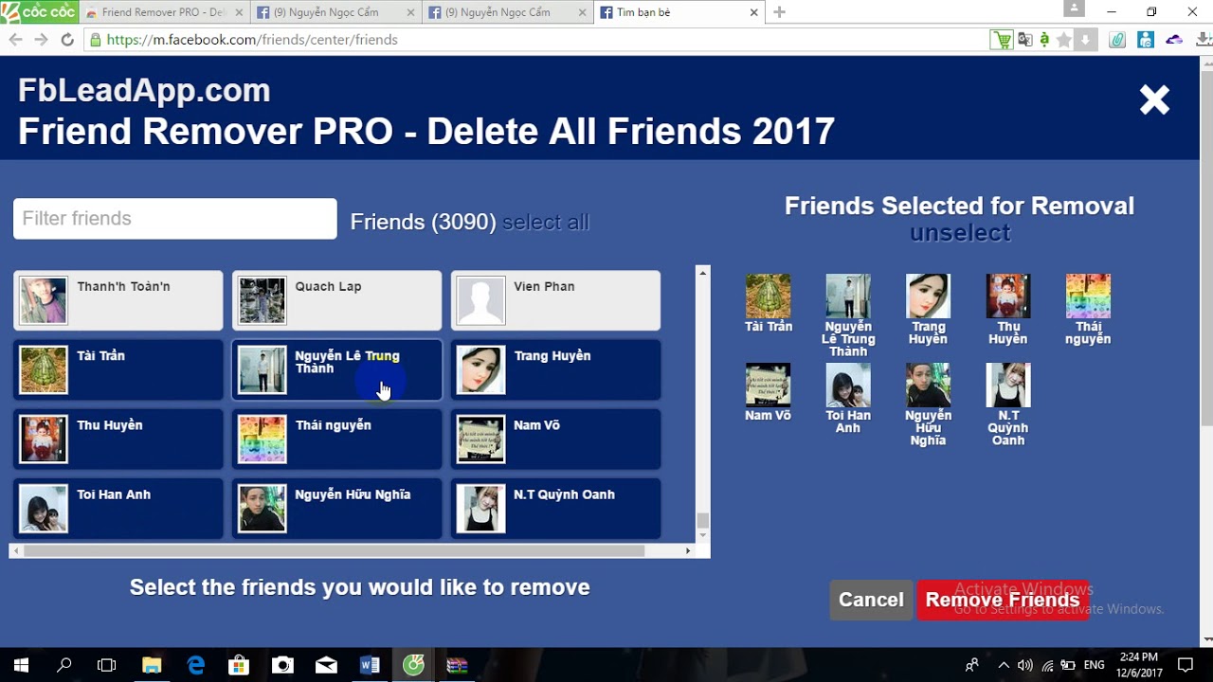Click the Cốc Cốc browser logo menu
Screen dimensions: 1213x682
click(39, 12)
